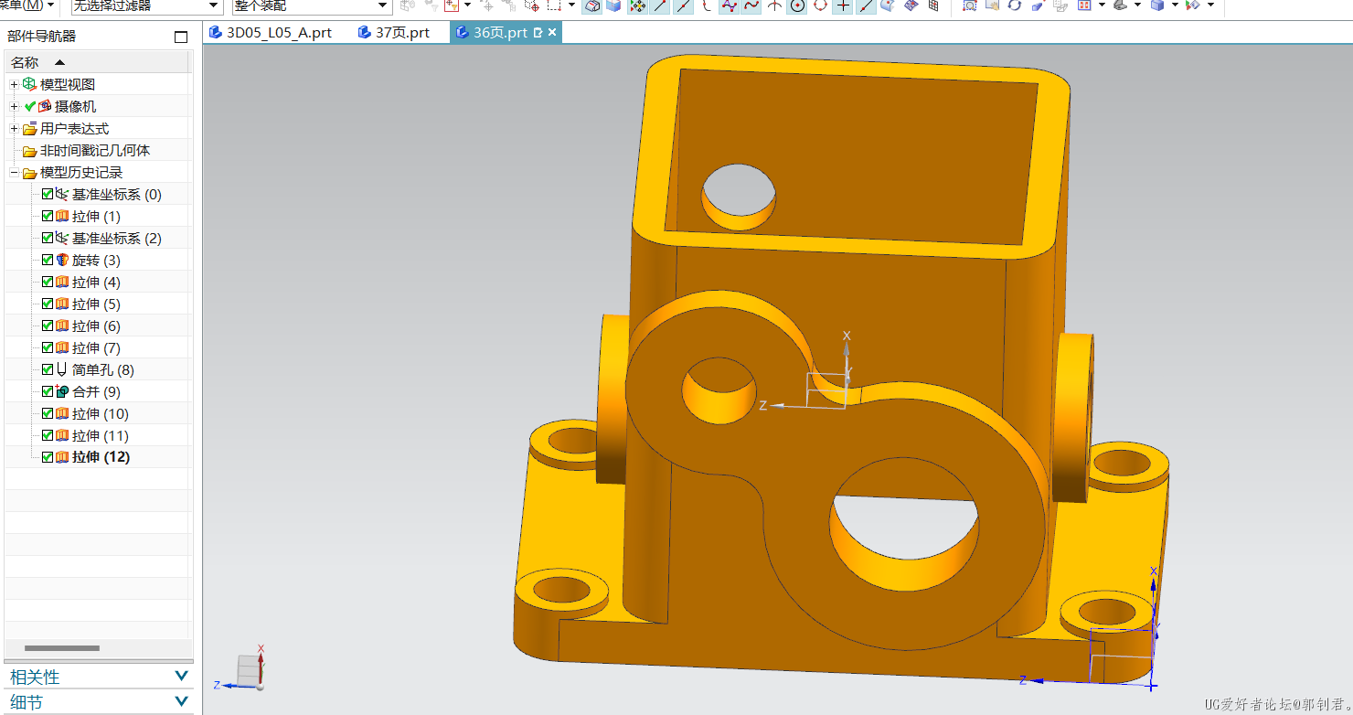
Task: Open the rendering style dropdown arrow
Action: point(1177,5)
